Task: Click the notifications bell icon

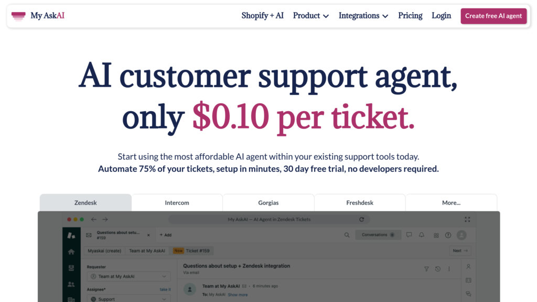Action: (x=422, y=235)
